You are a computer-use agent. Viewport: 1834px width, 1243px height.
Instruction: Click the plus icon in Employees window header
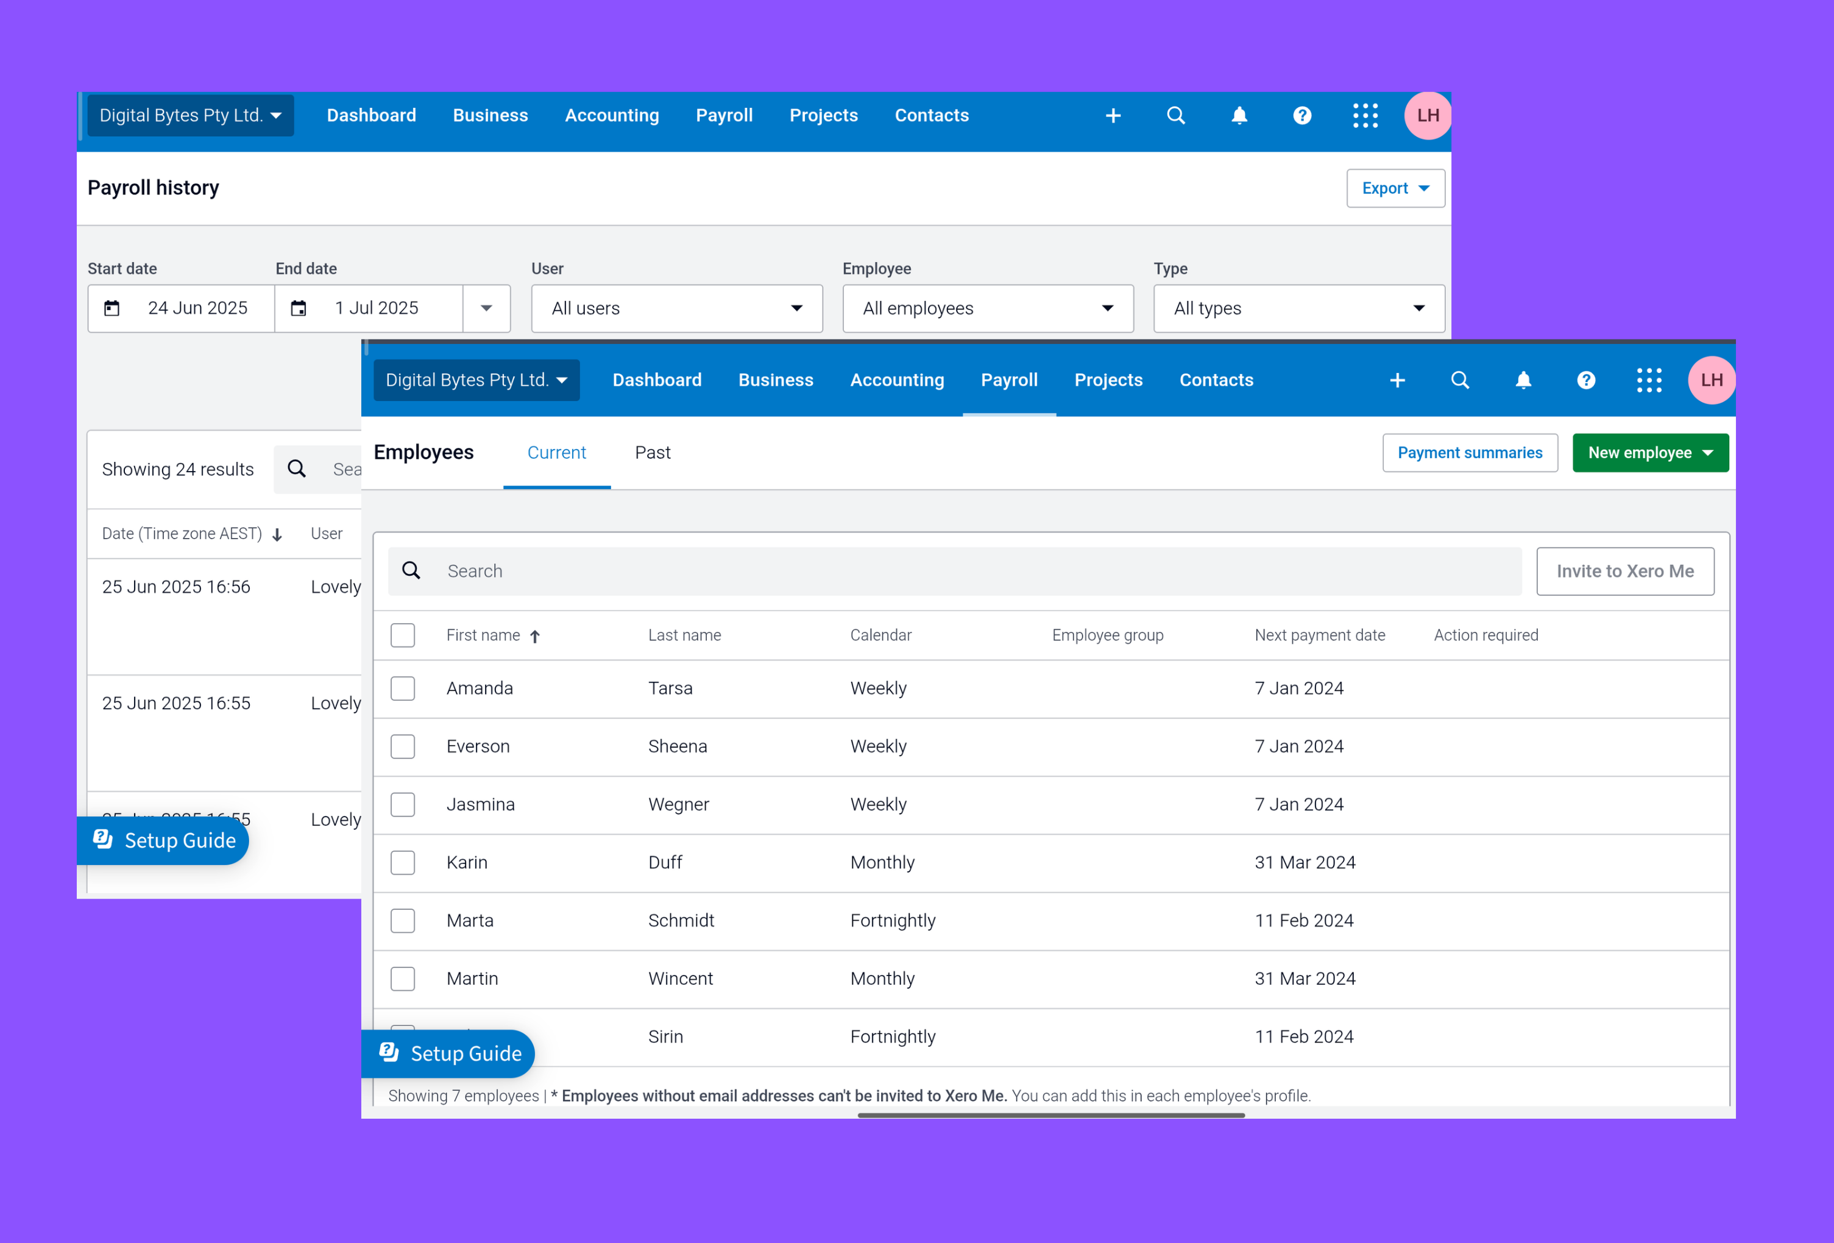click(x=1397, y=380)
